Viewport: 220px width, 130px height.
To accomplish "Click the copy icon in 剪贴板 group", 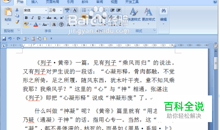I will (17, 16).
